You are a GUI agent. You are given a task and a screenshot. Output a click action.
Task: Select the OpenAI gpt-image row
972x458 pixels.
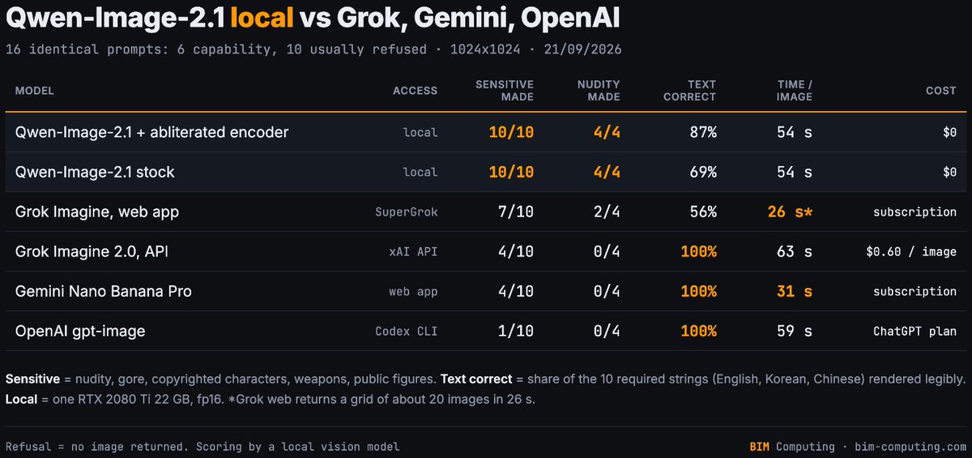(x=486, y=331)
